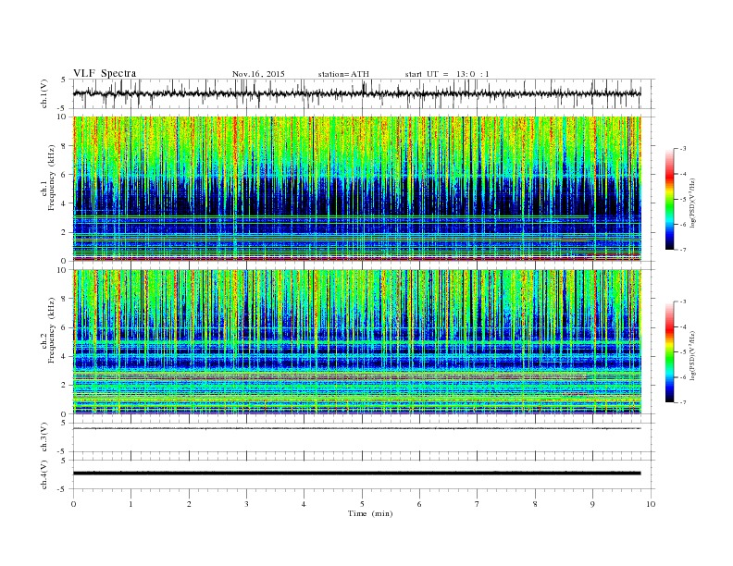
Task: Click the "8" kHz tick on ch.1 spectrogram
Action: click(x=65, y=146)
